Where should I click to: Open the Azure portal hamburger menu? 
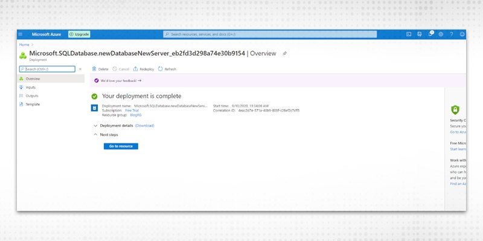[21, 34]
